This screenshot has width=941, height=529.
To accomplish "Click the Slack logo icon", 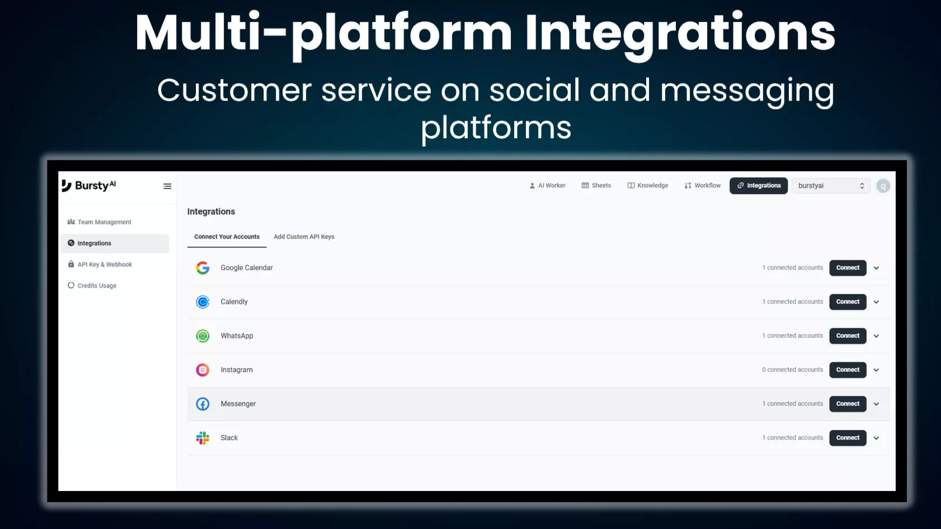I will pyautogui.click(x=203, y=438).
